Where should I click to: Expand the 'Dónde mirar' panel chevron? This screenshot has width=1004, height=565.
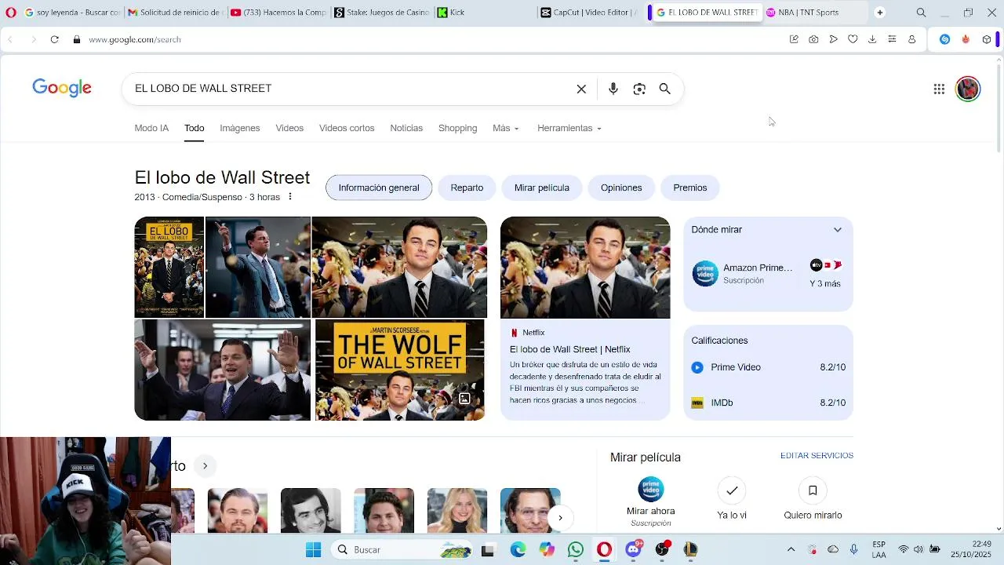click(x=838, y=230)
